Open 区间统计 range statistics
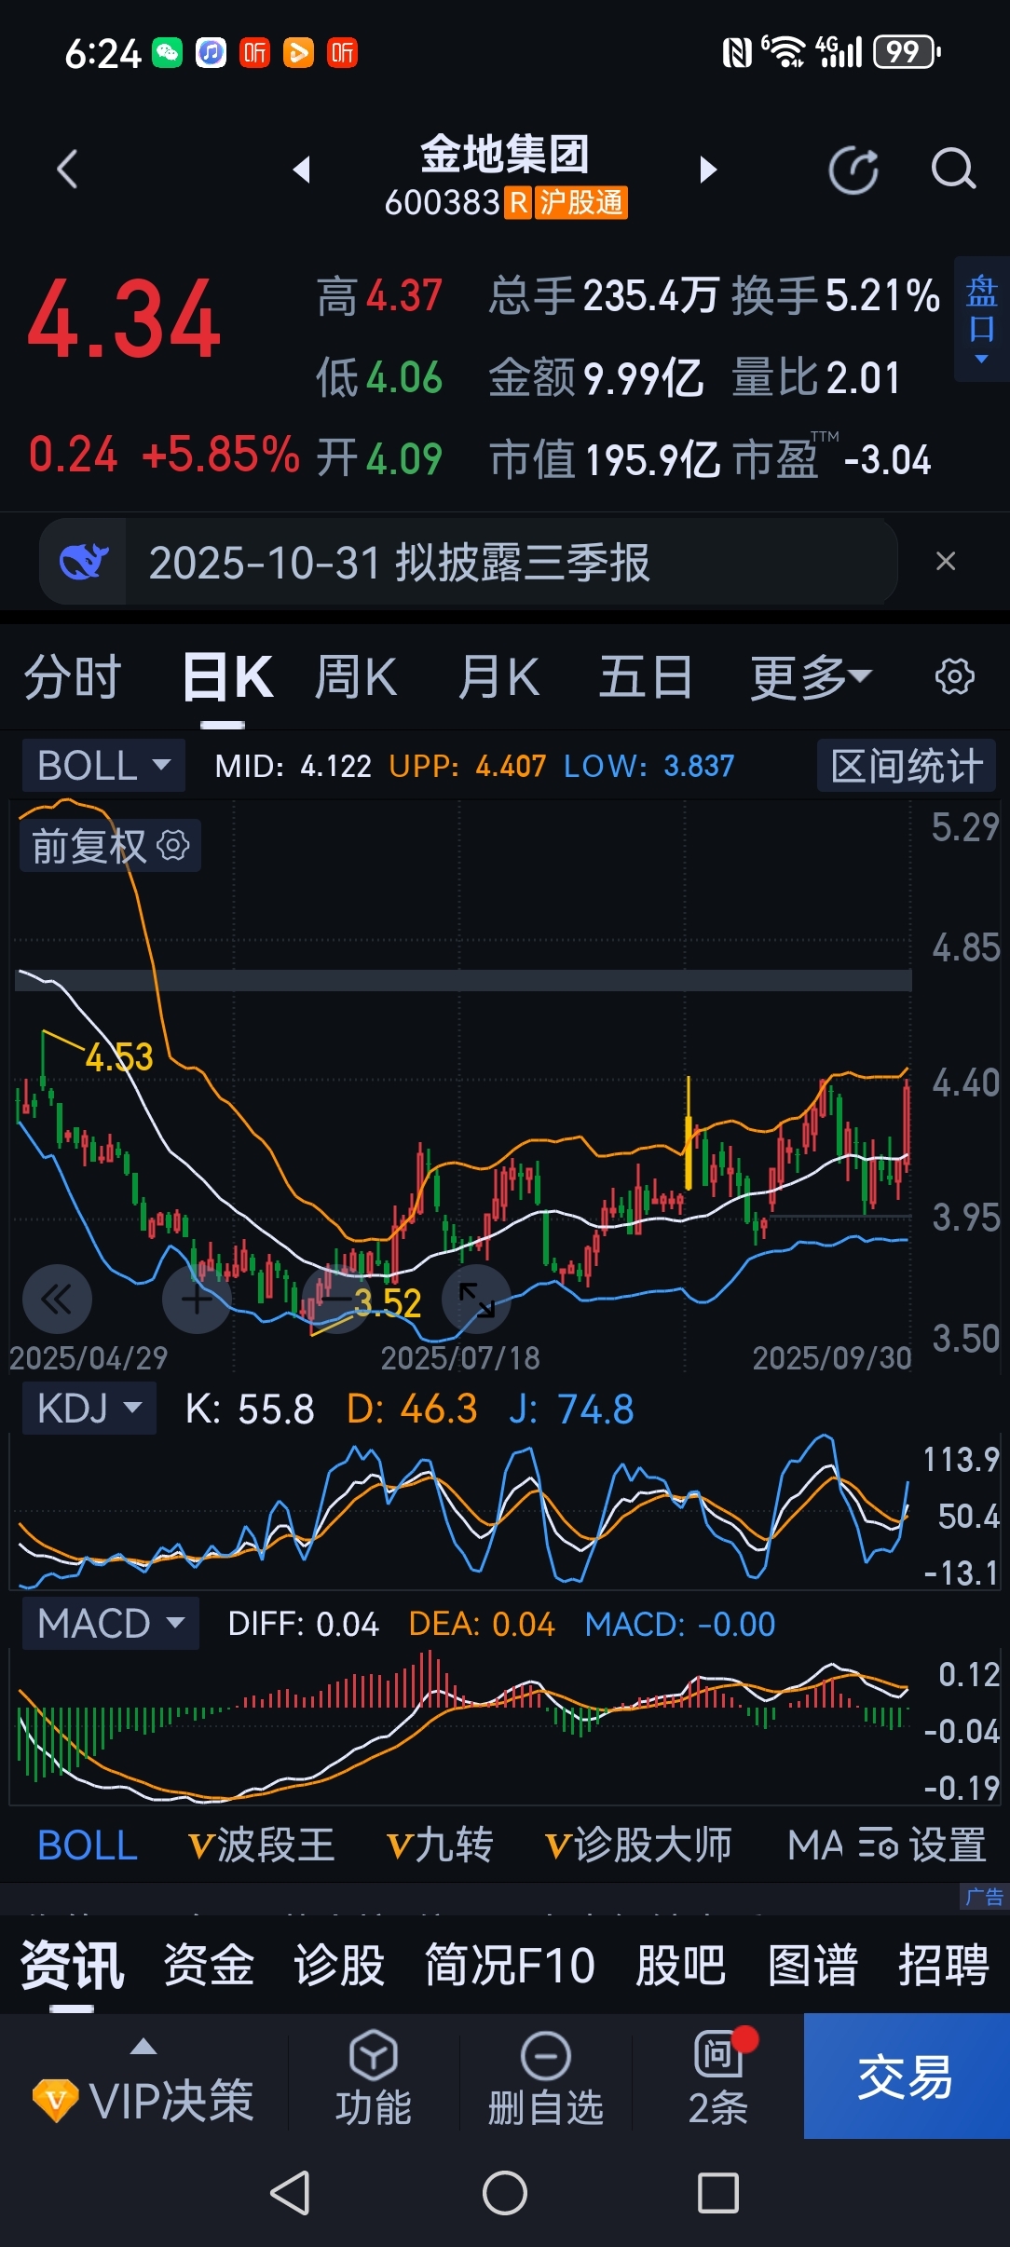Image resolution: width=1010 pixels, height=2247 pixels. 907,766
